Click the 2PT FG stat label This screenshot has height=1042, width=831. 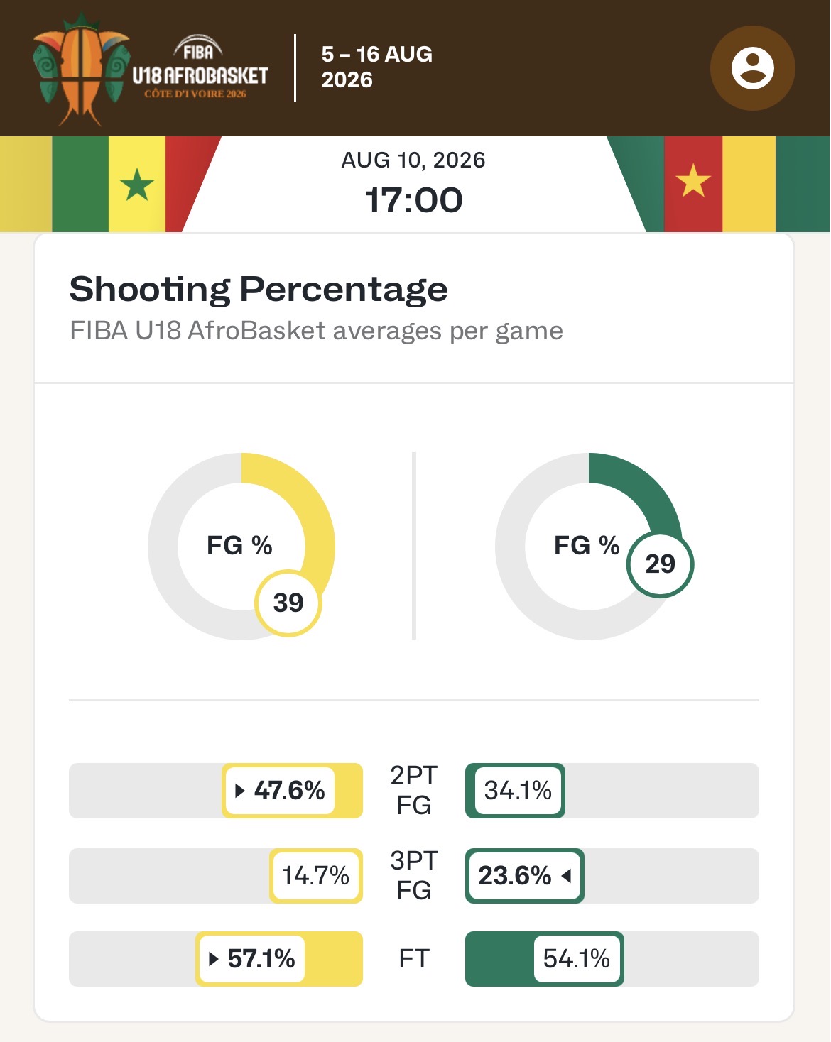pos(414,790)
